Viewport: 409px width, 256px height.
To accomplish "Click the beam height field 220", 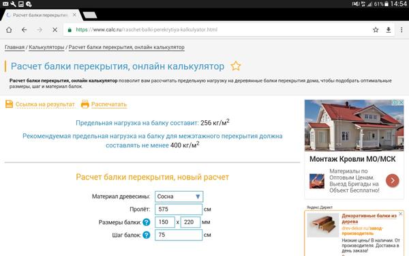I will (x=190, y=222).
